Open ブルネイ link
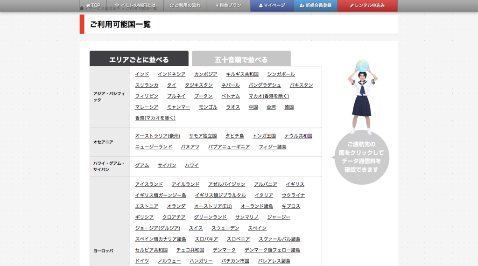 pos(176,96)
